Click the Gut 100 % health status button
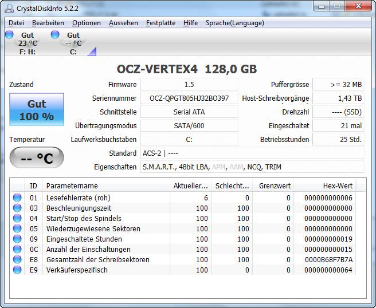This screenshot has width=376, height=308. tap(37, 109)
